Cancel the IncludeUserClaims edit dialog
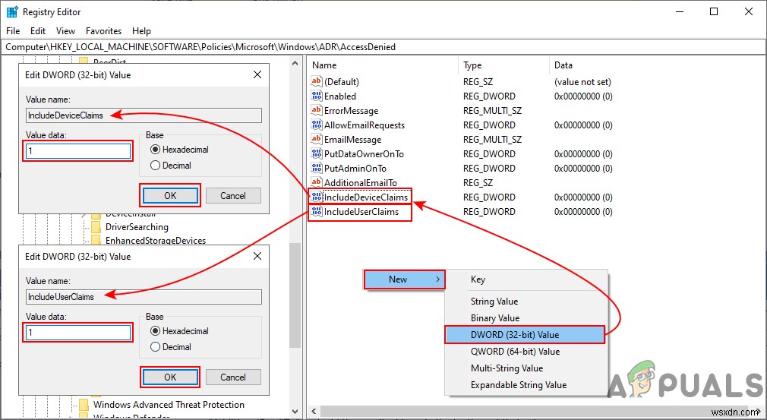The height and width of the screenshot is (420, 767). [233, 377]
